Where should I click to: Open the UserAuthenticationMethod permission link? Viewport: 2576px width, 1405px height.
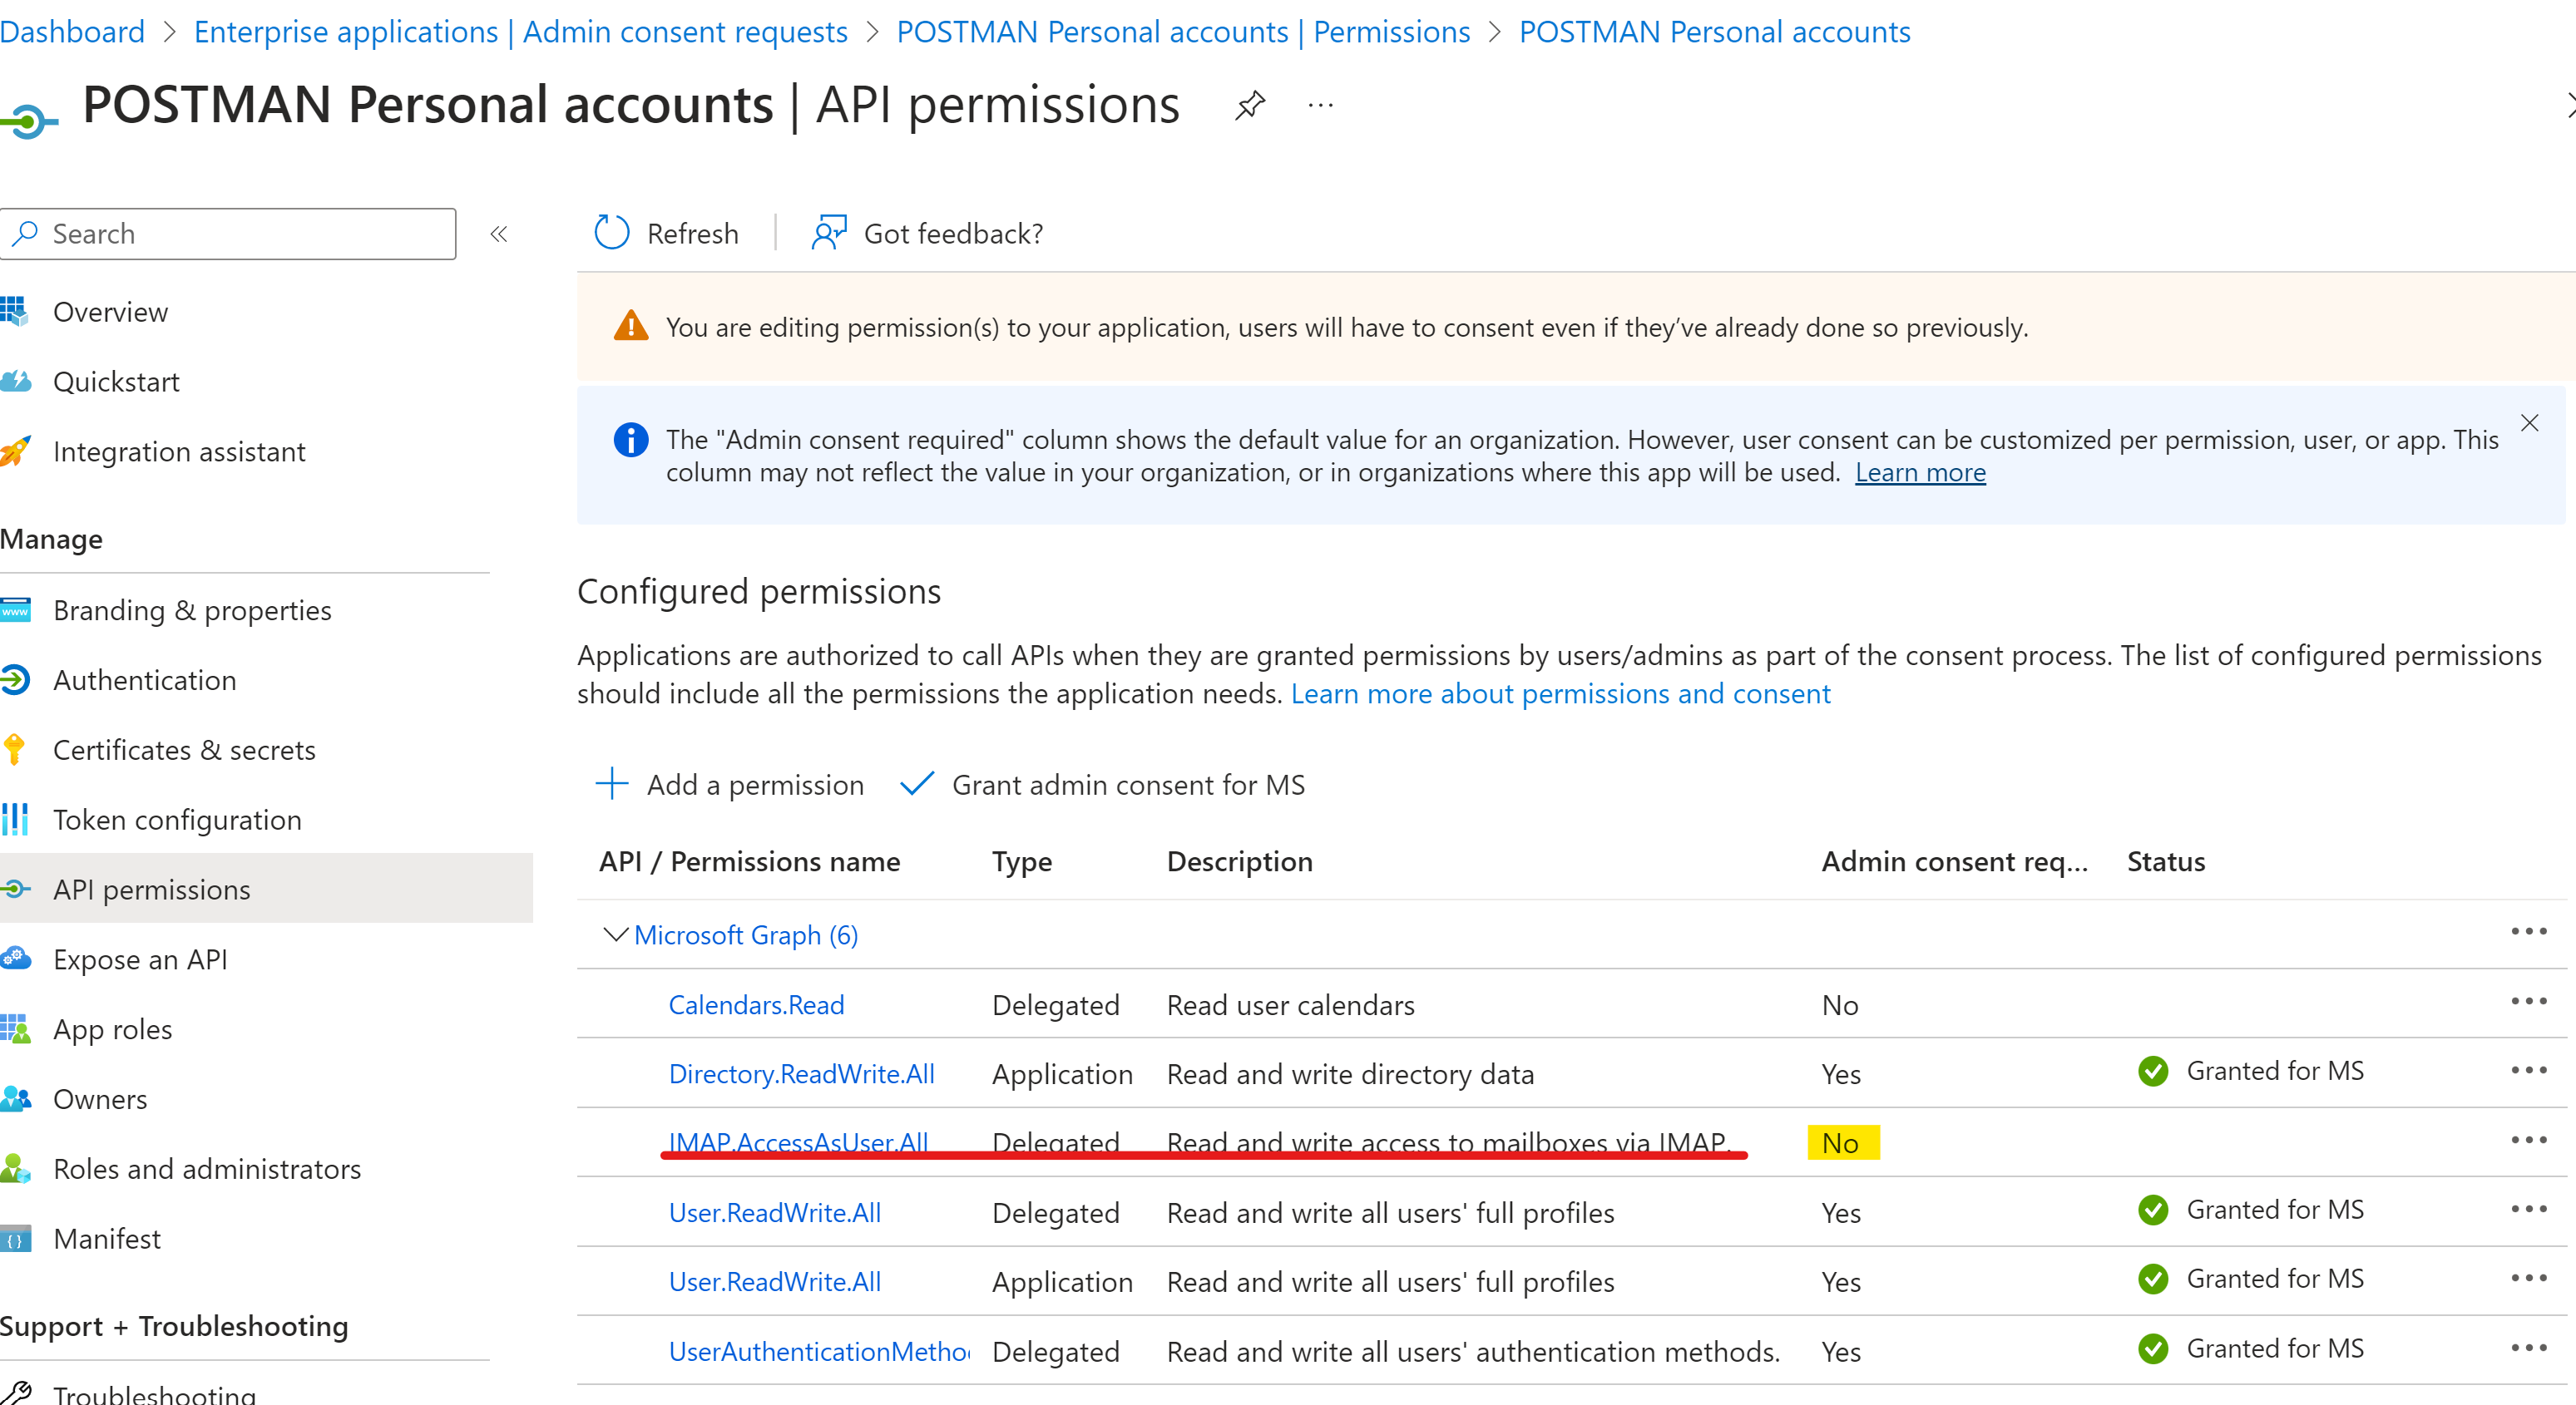pos(819,1351)
